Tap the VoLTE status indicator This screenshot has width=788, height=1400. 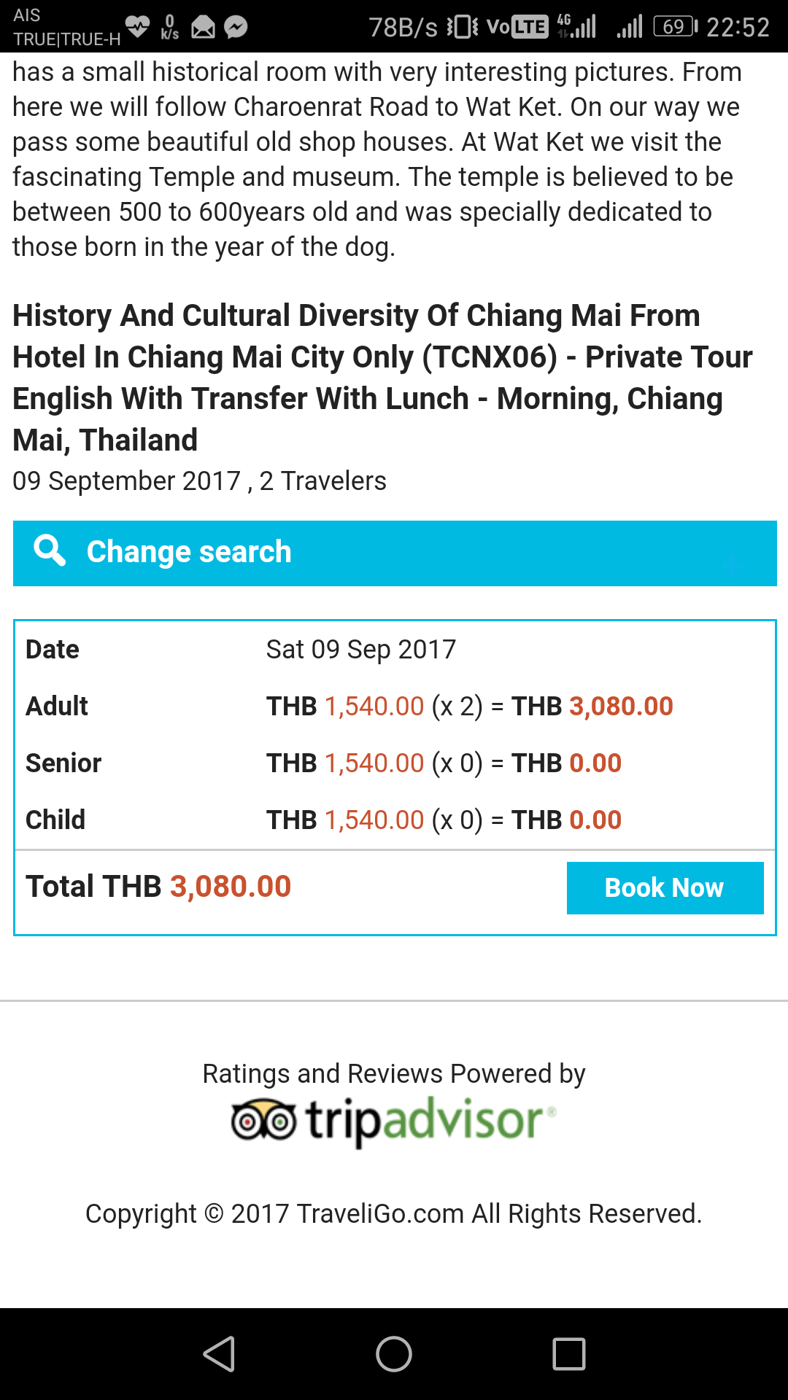pyautogui.click(x=517, y=27)
